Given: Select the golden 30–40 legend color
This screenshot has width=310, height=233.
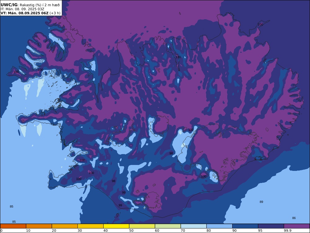Looking at the screenshot, I should pos(91,226).
